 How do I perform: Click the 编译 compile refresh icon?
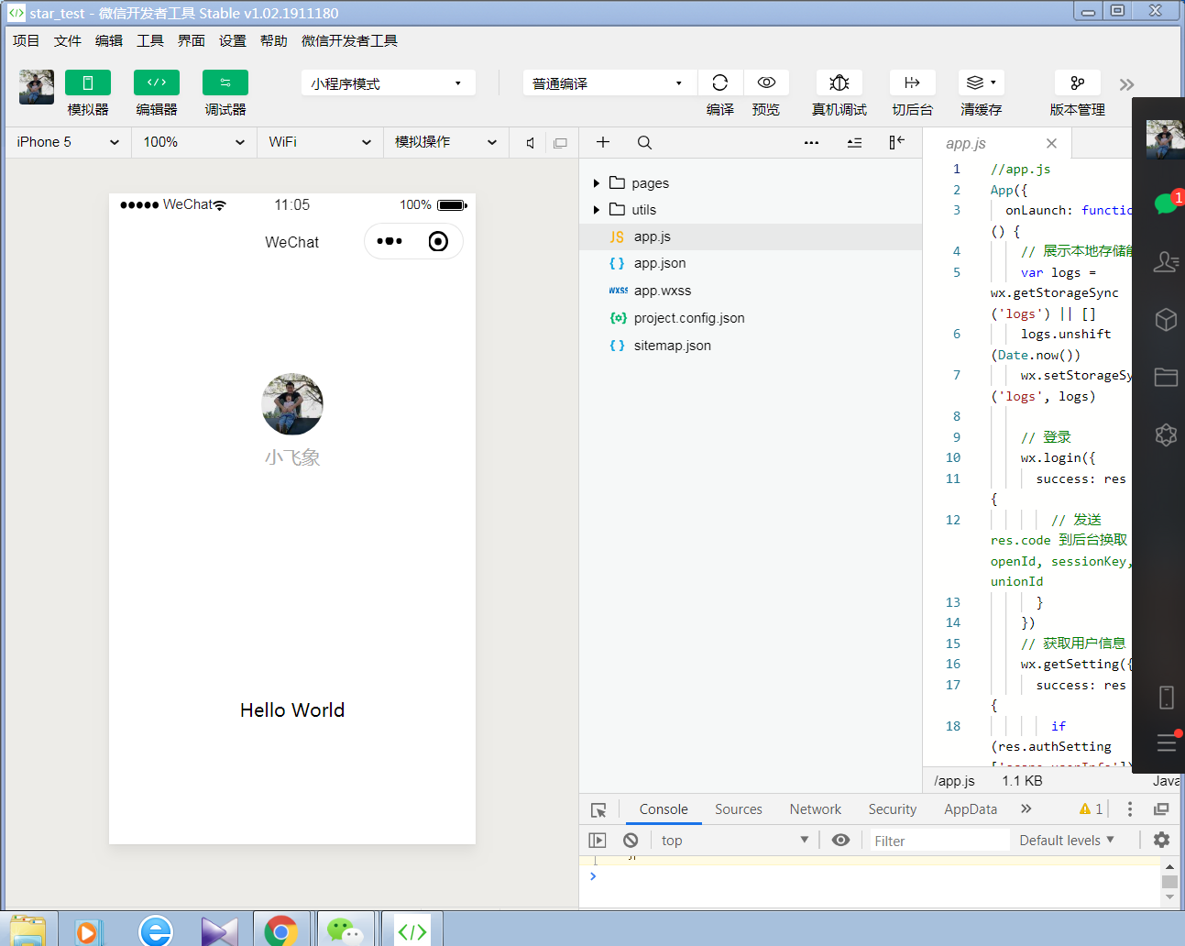(x=720, y=82)
